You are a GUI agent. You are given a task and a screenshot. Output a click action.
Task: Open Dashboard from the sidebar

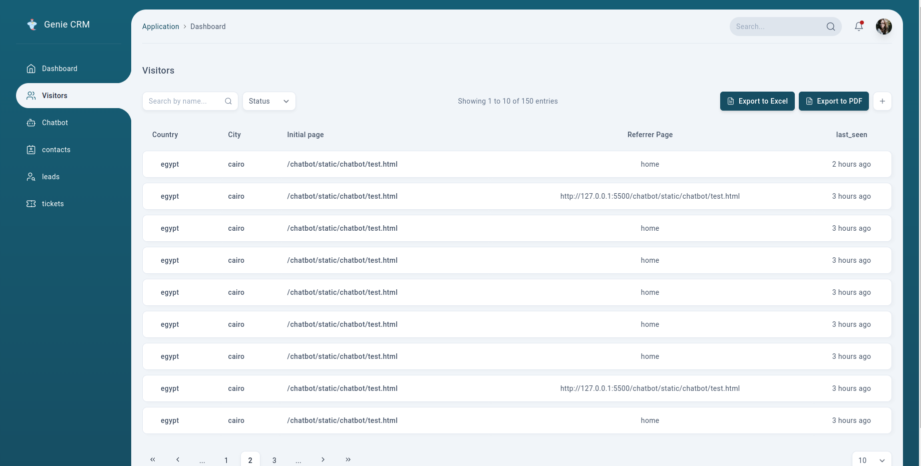tap(59, 69)
